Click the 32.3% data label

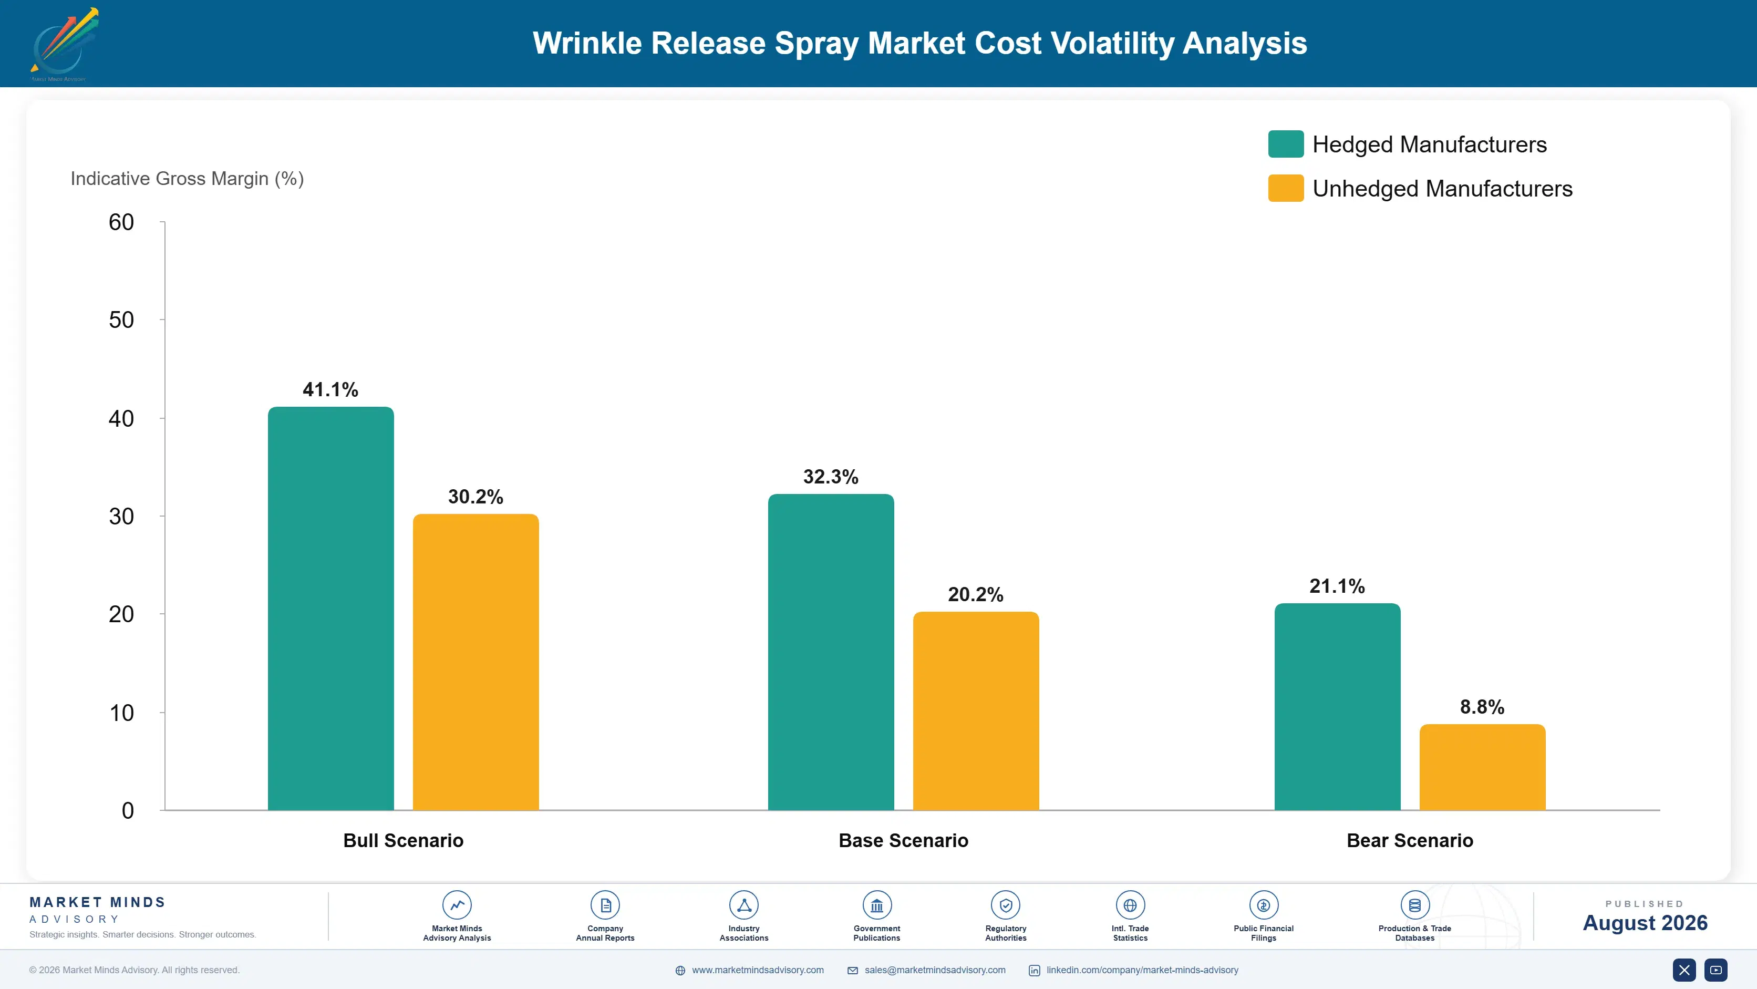click(x=831, y=477)
